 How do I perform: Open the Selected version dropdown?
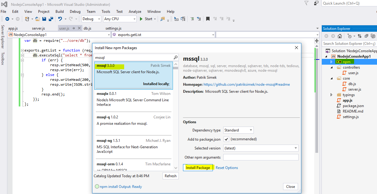[261, 148]
